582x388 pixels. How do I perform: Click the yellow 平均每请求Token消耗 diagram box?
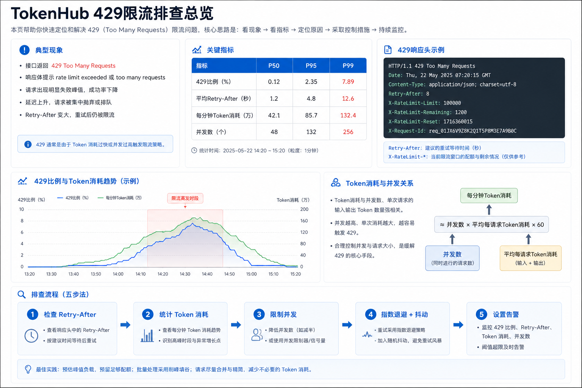530,258
